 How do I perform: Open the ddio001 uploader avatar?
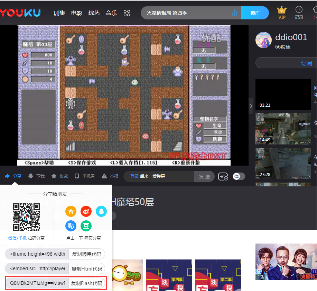tap(263, 40)
